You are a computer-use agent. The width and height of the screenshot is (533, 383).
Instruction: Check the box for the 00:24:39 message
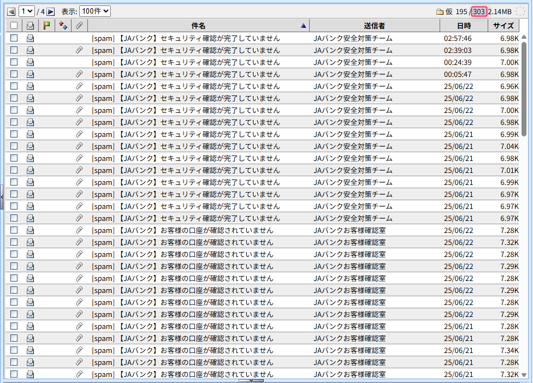click(14, 62)
